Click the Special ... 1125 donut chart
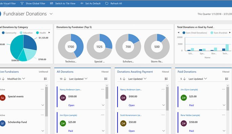 pyautogui.click(x=100, y=47)
